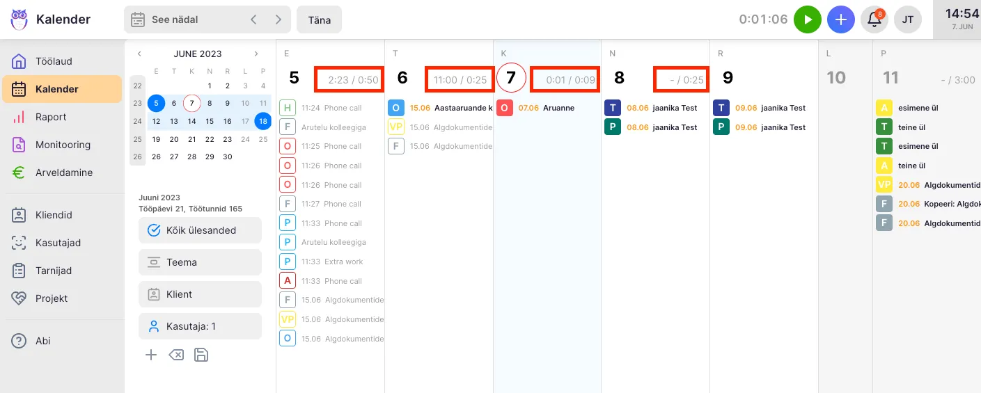The width and height of the screenshot is (981, 393).
Task: Go to previous month in mini calendar
Action: [139, 54]
